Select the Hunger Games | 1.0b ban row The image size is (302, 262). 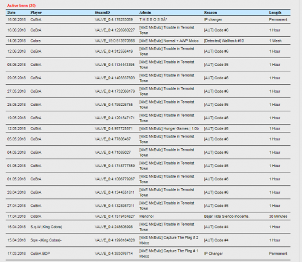point(148,128)
